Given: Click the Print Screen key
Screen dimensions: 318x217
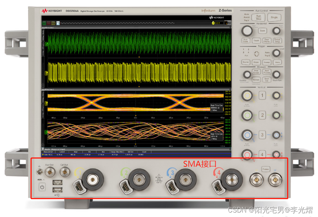Looking at the screenshot, I should 256,72.
